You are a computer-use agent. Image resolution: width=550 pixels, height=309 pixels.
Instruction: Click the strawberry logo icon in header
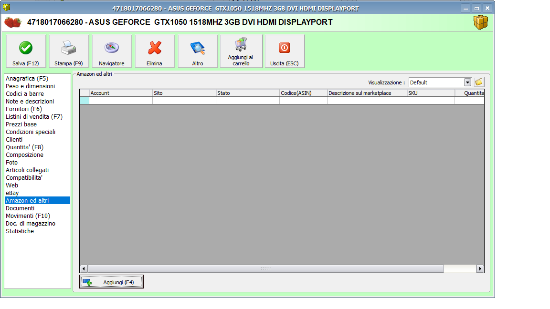coord(12,22)
